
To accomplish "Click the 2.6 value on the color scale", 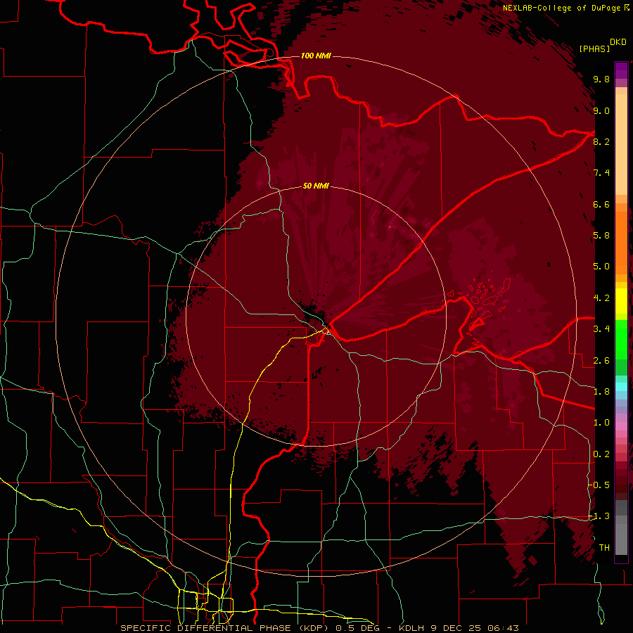I will coord(601,360).
